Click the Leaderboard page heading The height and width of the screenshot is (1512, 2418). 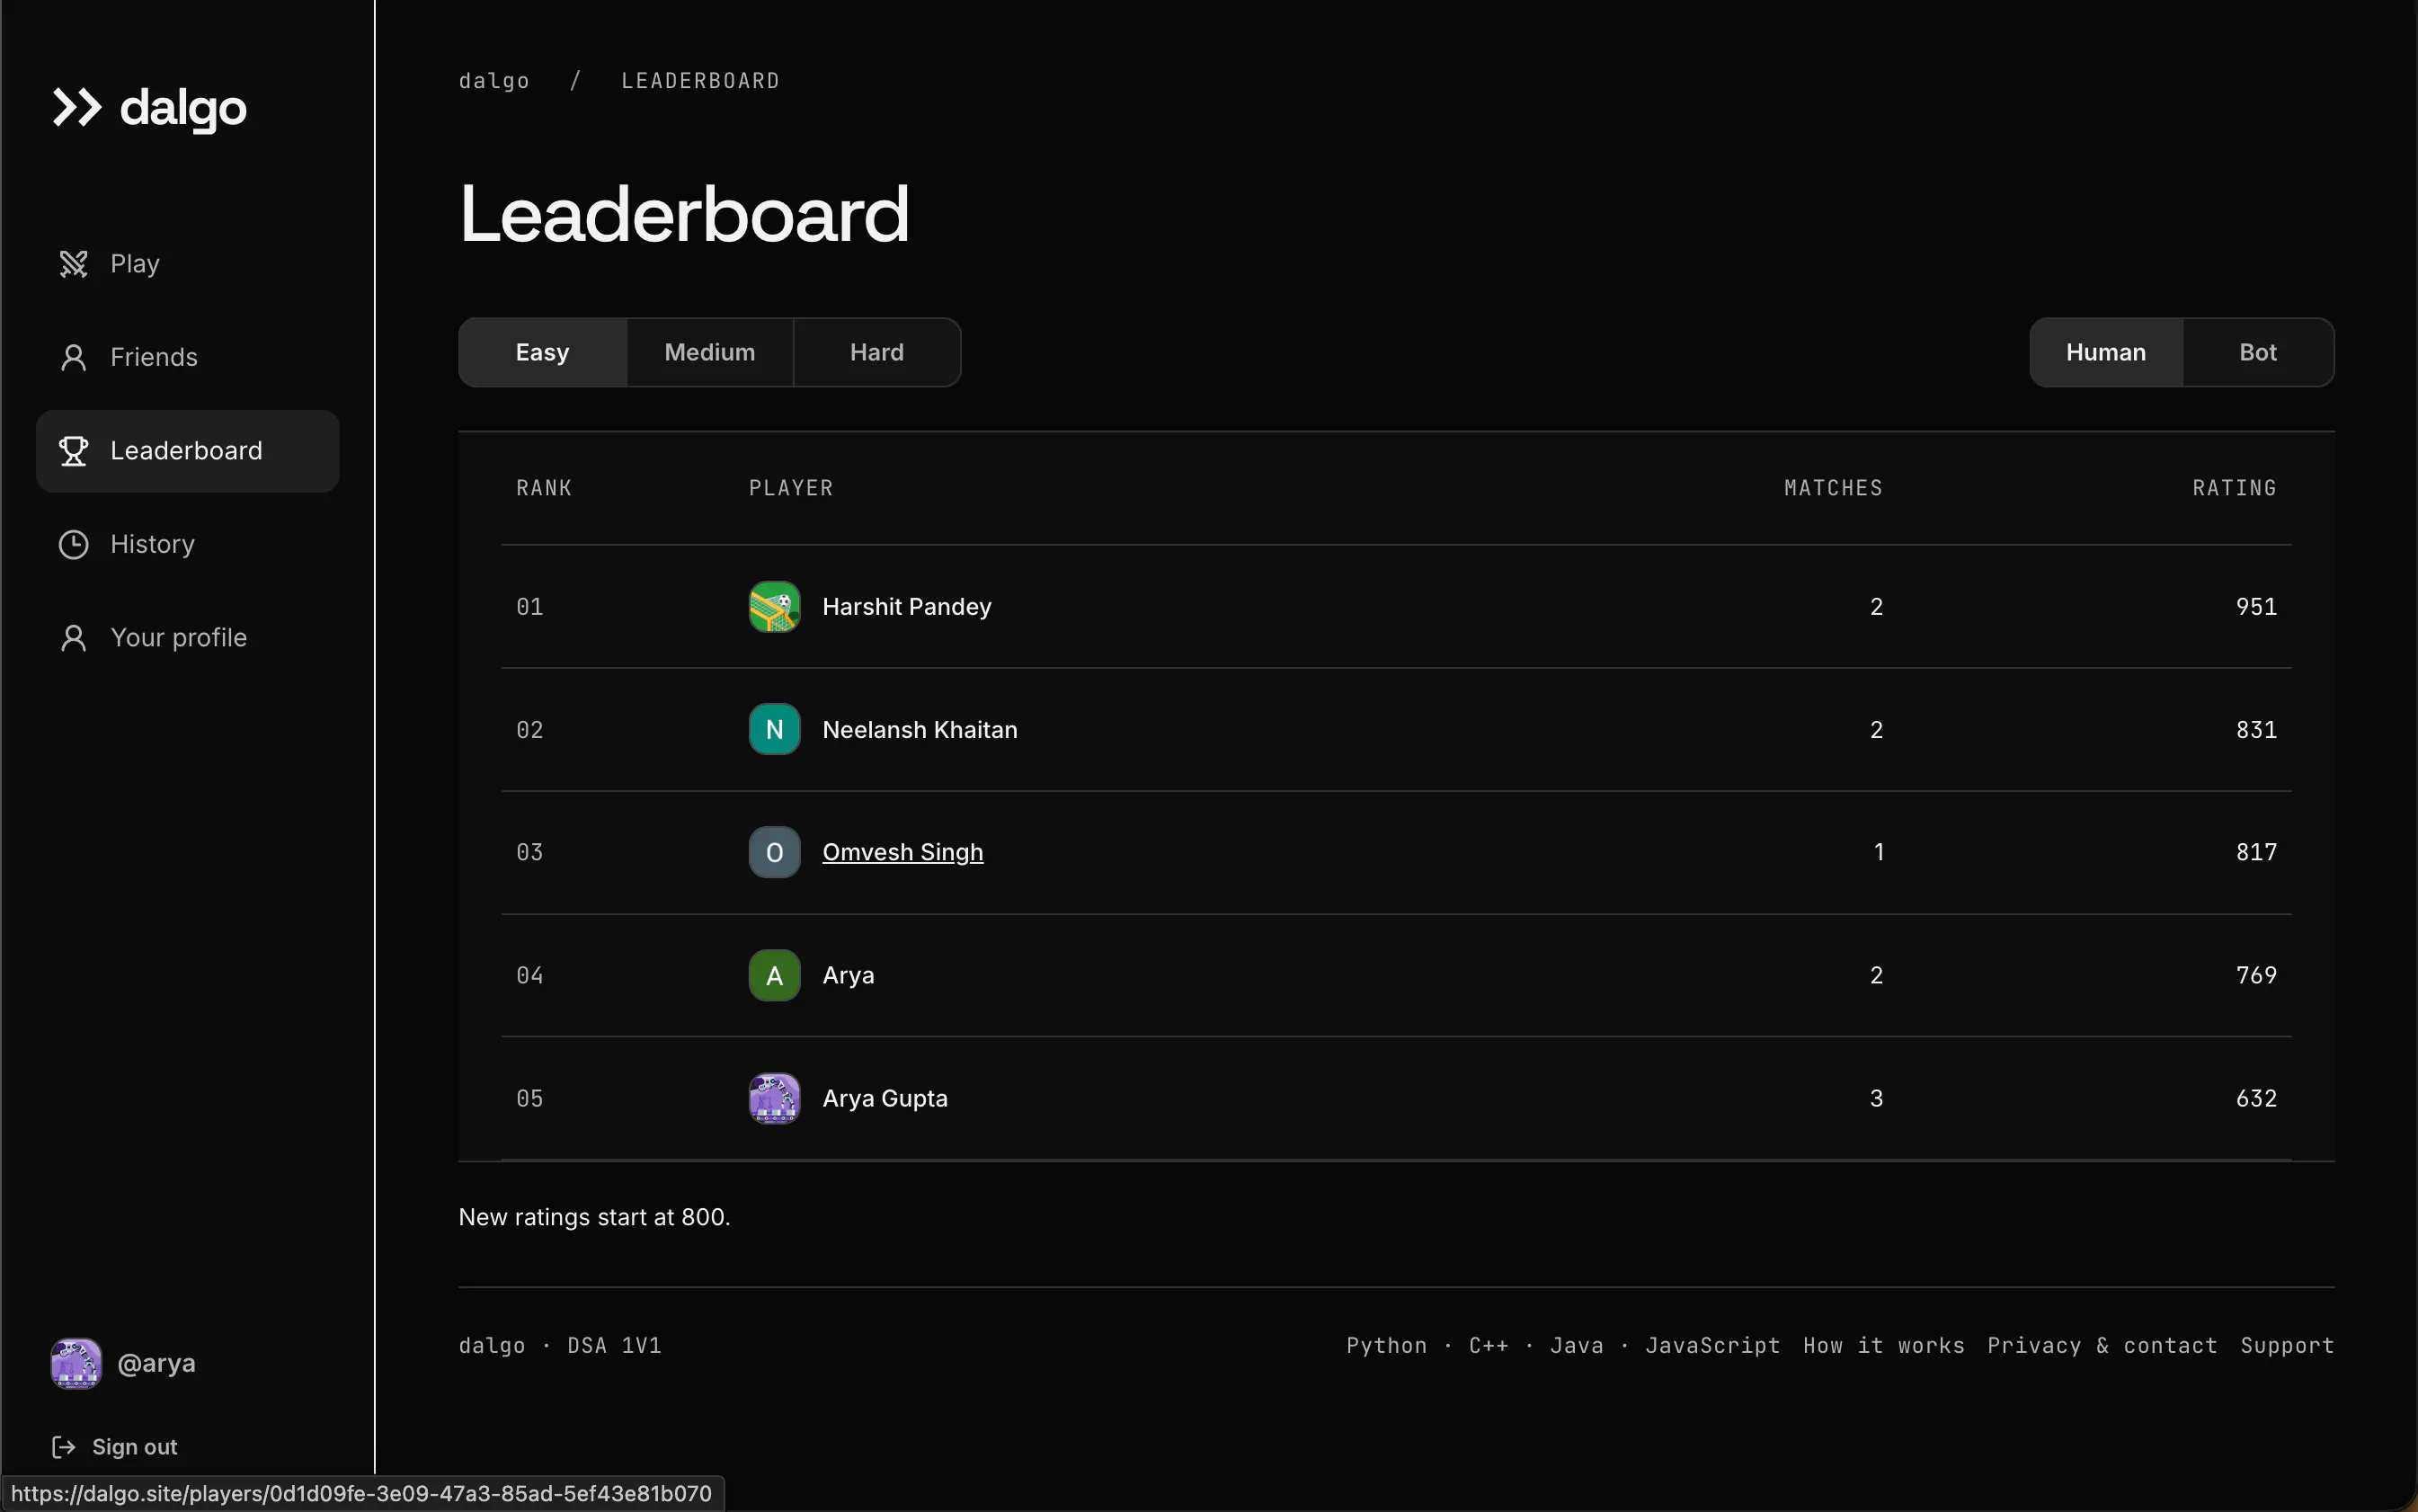pos(684,214)
